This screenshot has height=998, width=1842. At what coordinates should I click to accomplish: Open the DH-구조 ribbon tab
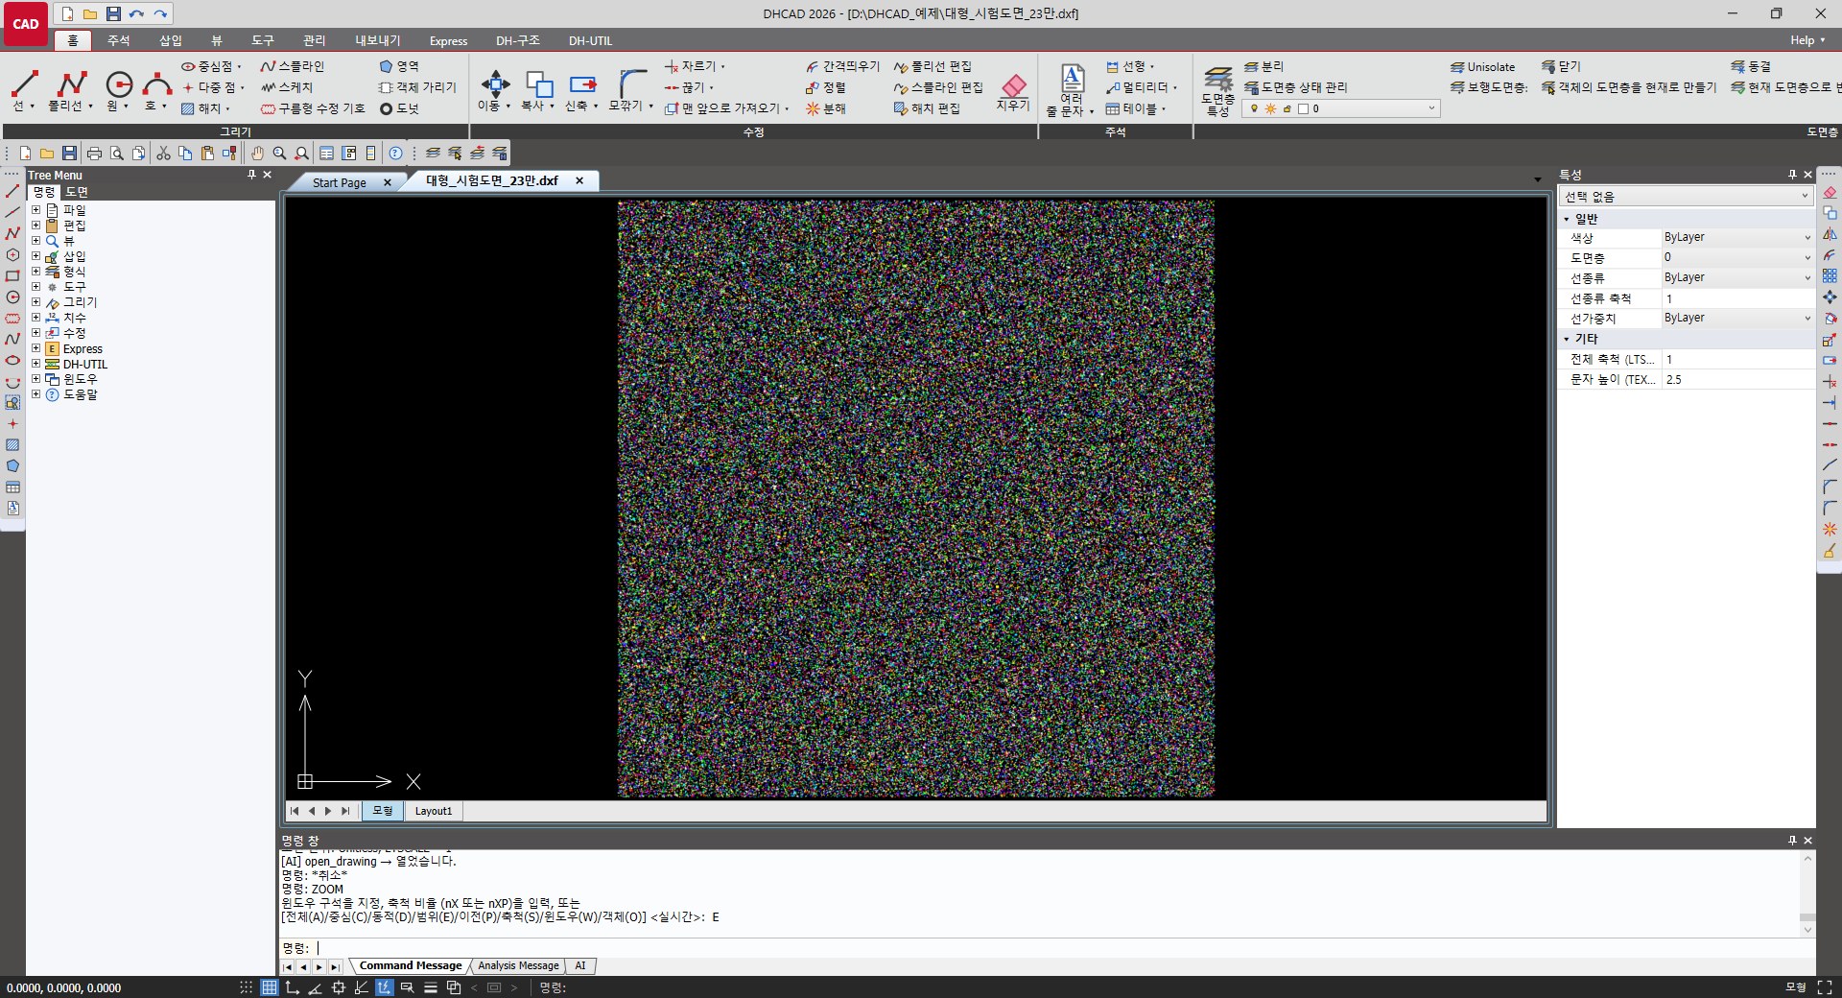click(517, 40)
